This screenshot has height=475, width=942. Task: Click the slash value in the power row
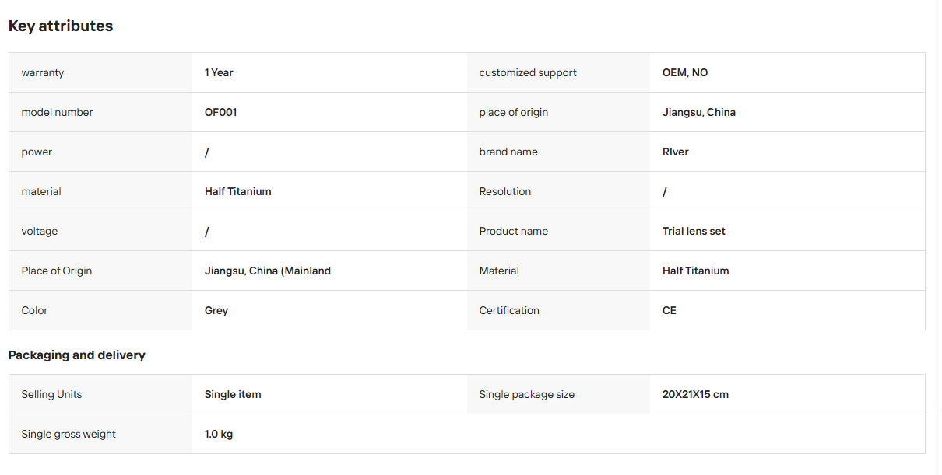pos(207,152)
